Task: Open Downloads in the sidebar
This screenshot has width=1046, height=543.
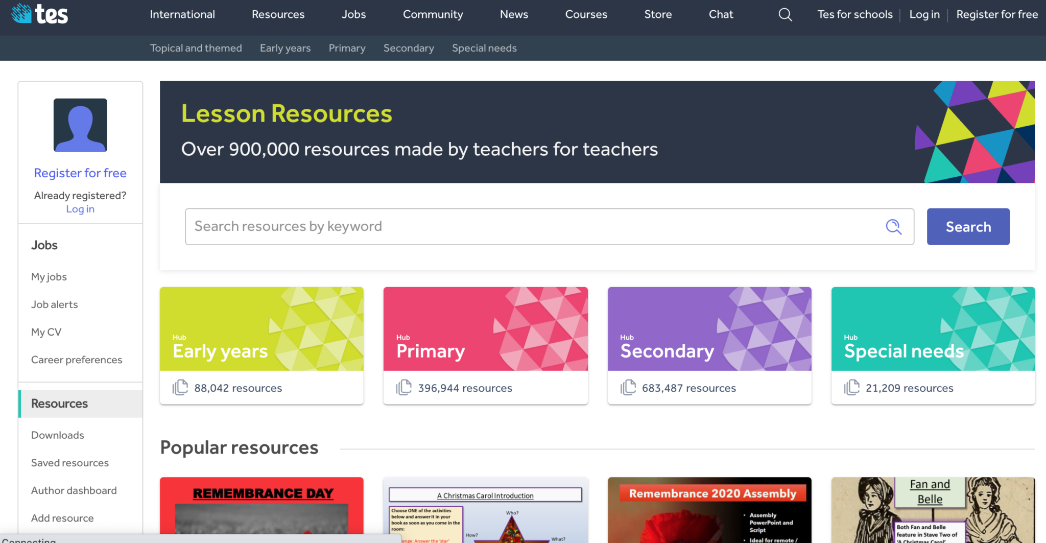Action: coord(58,435)
